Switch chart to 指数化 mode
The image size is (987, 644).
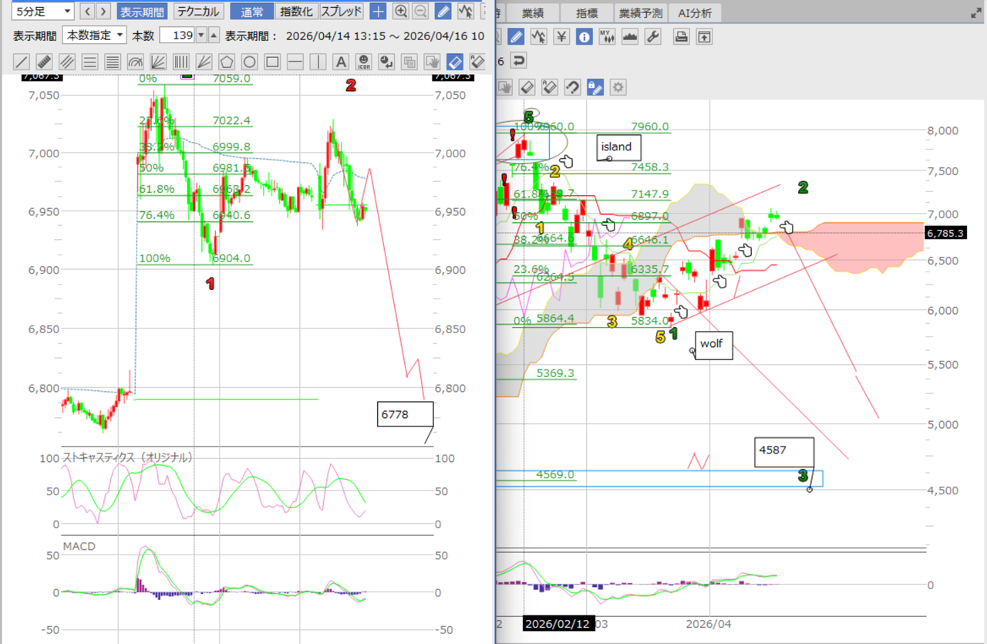click(295, 12)
